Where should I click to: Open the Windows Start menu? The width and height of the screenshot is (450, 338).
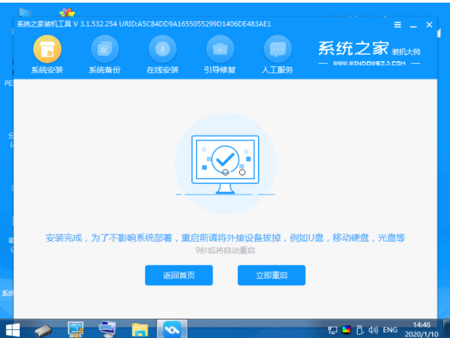tap(13, 329)
